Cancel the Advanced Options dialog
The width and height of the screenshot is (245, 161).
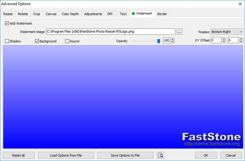231,155
